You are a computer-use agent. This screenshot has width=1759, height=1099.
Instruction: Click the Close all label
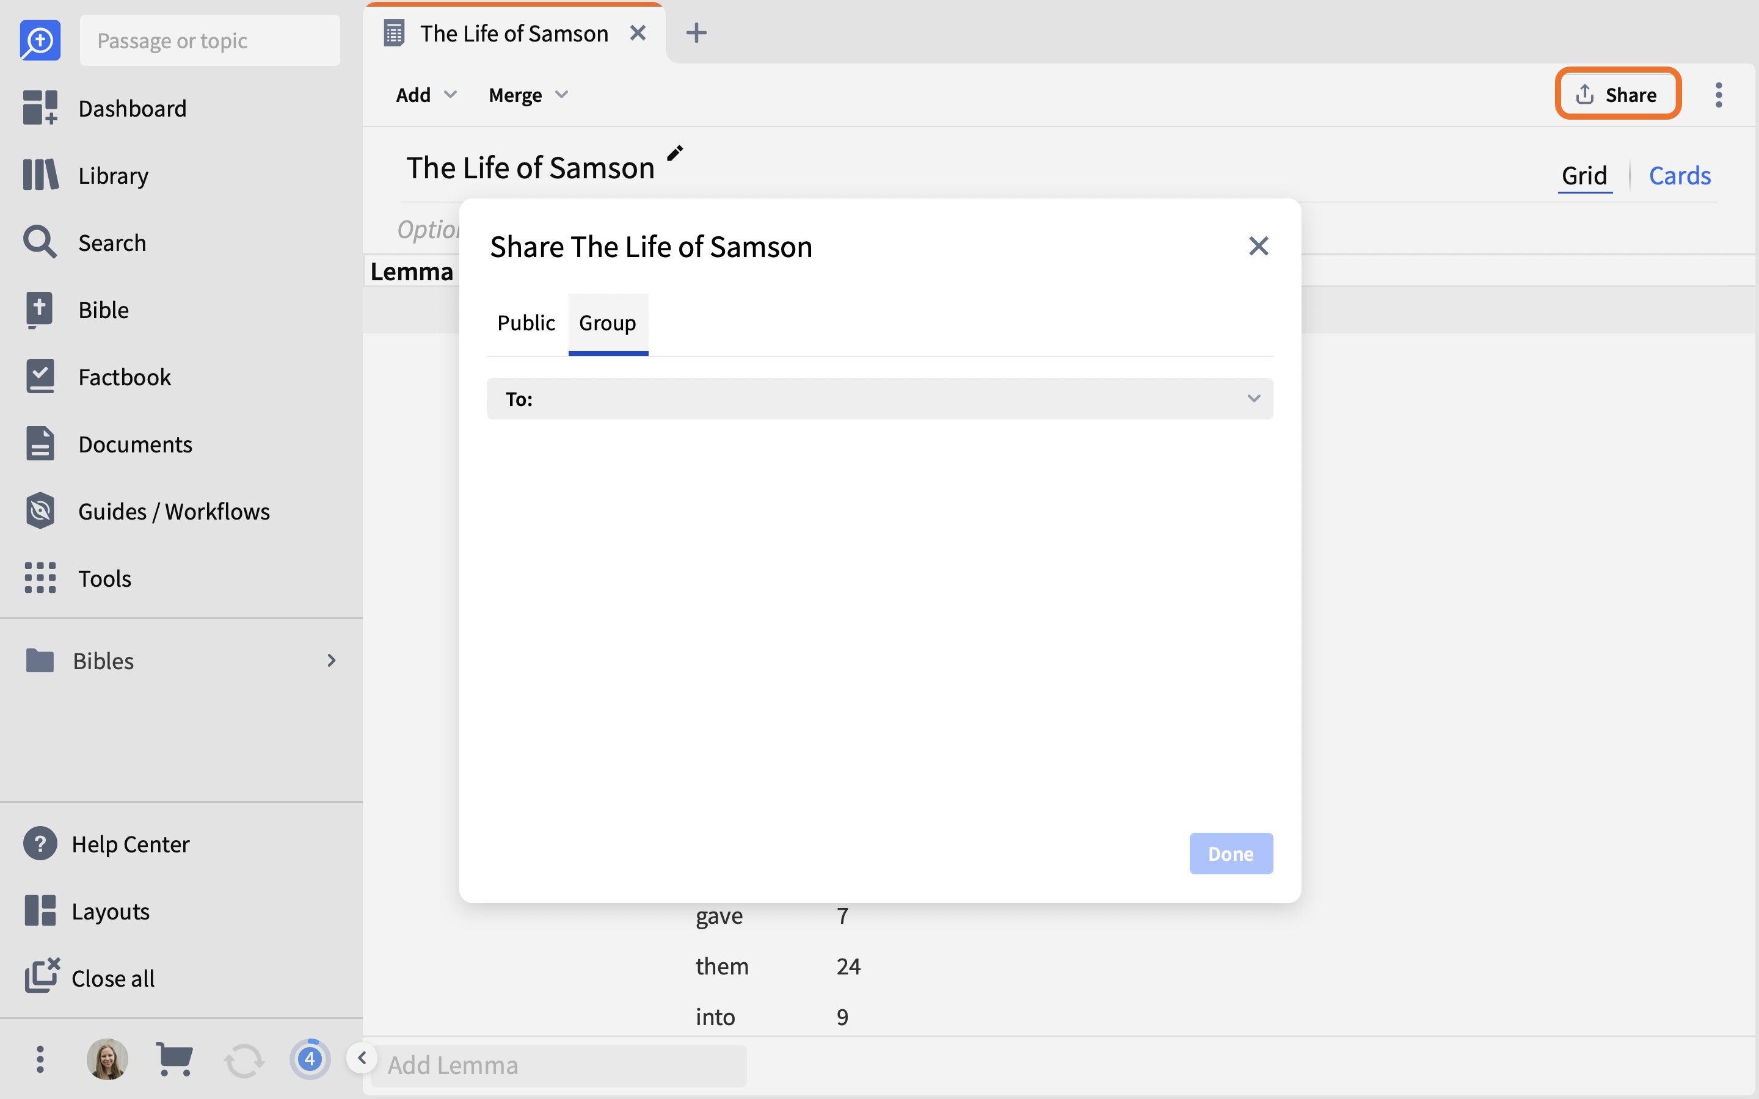tap(114, 978)
